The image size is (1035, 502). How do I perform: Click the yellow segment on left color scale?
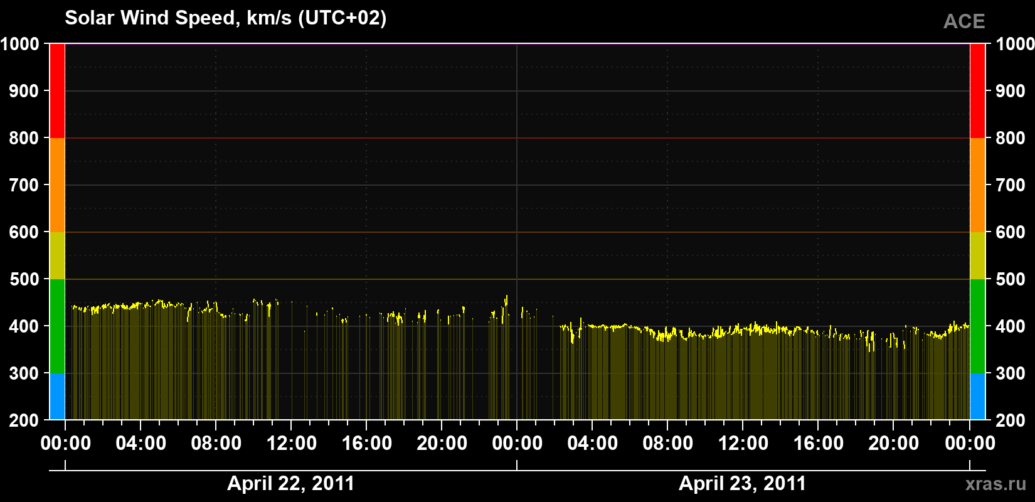point(57,255)
